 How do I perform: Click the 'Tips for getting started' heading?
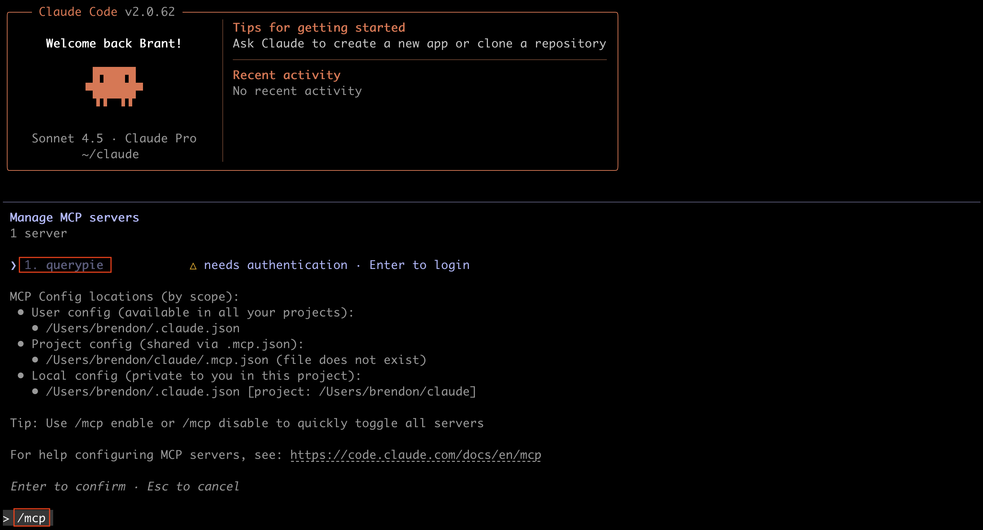(x=319, y=27)
